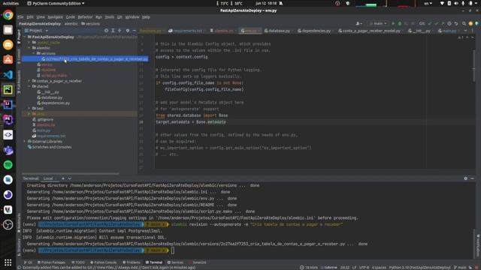
Task: Open the TODO tool window
Action: click(78, 262)
